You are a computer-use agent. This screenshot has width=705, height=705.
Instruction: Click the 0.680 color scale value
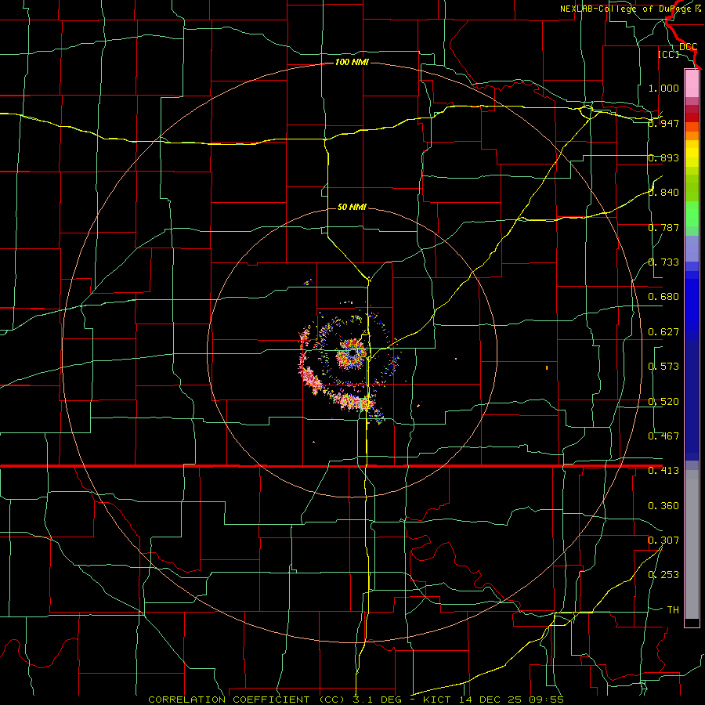coord(663,297)
